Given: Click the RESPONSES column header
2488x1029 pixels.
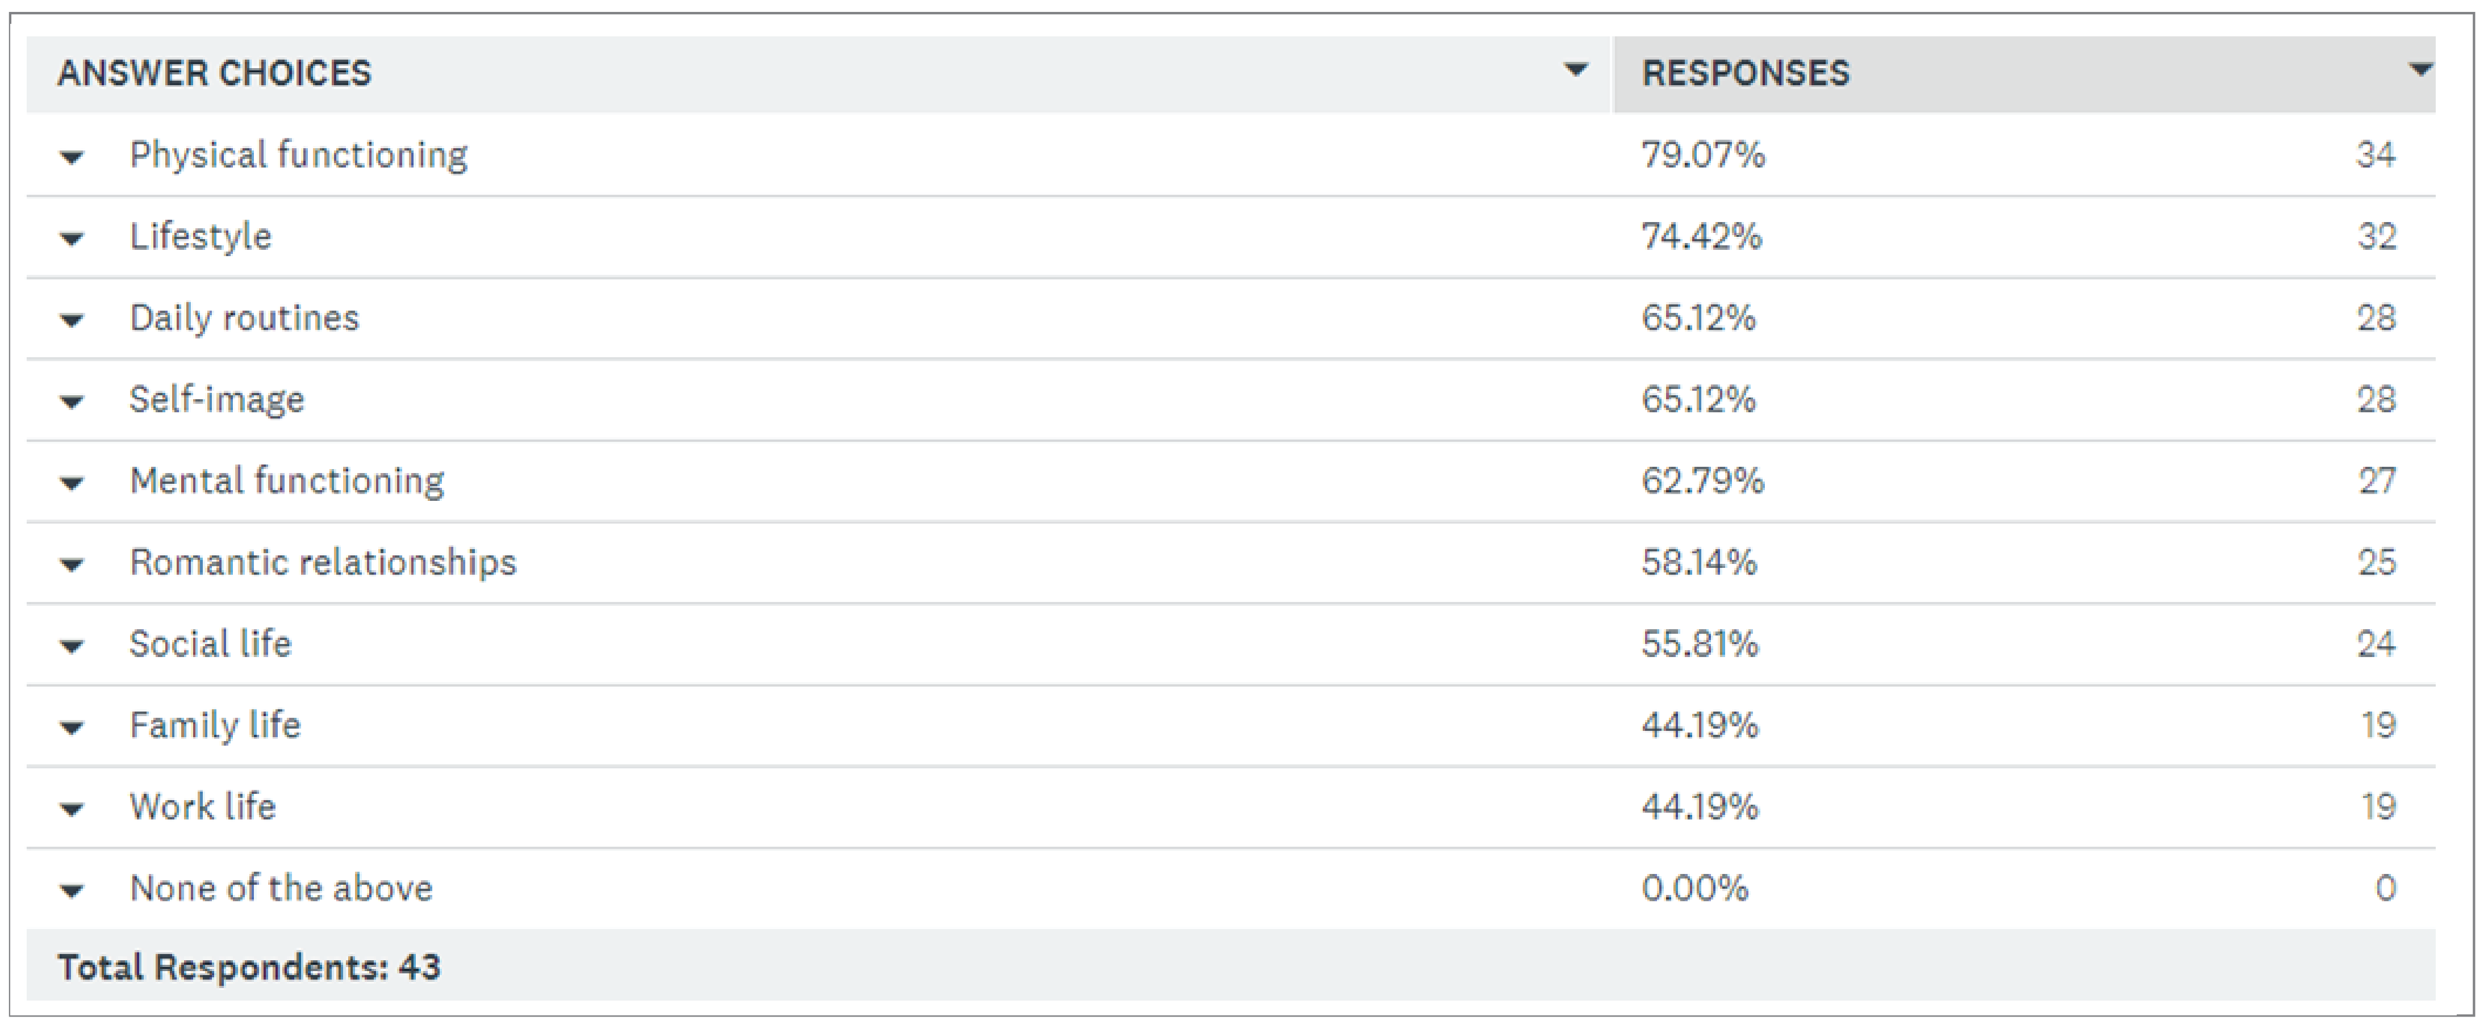Looking at the screenshot, I should (x=1745, y=73).
